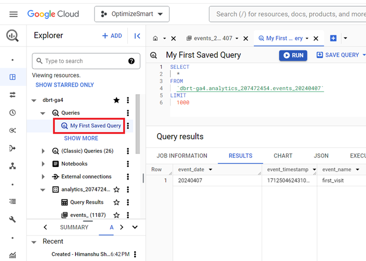Open SQL workspace icon in left sidebar
The width and height of the screenshot is (366, 261).
pyautogui.click(x=13, y=77)
